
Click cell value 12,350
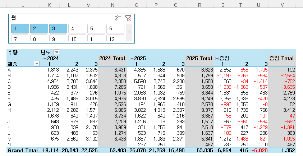119,81
